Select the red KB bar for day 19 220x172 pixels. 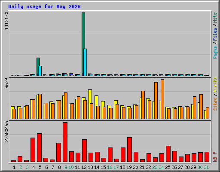[129, 149]
